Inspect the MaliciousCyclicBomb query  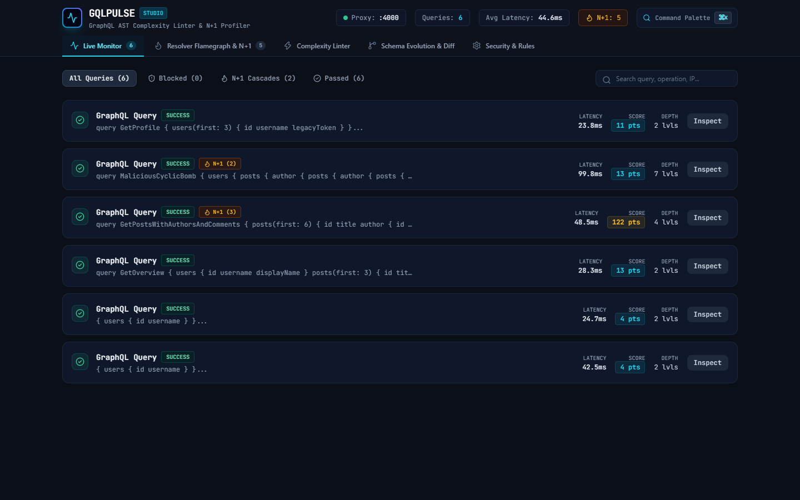[x=707, y=169]
